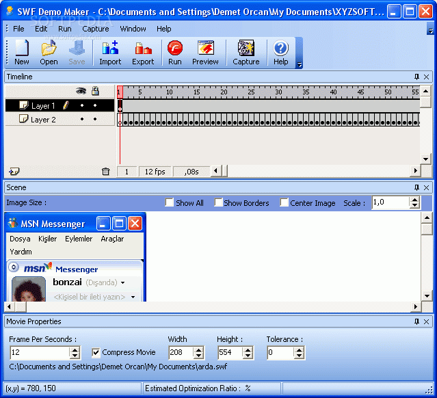
Task: Check the Center Image option
Action: tap(284, 202)
